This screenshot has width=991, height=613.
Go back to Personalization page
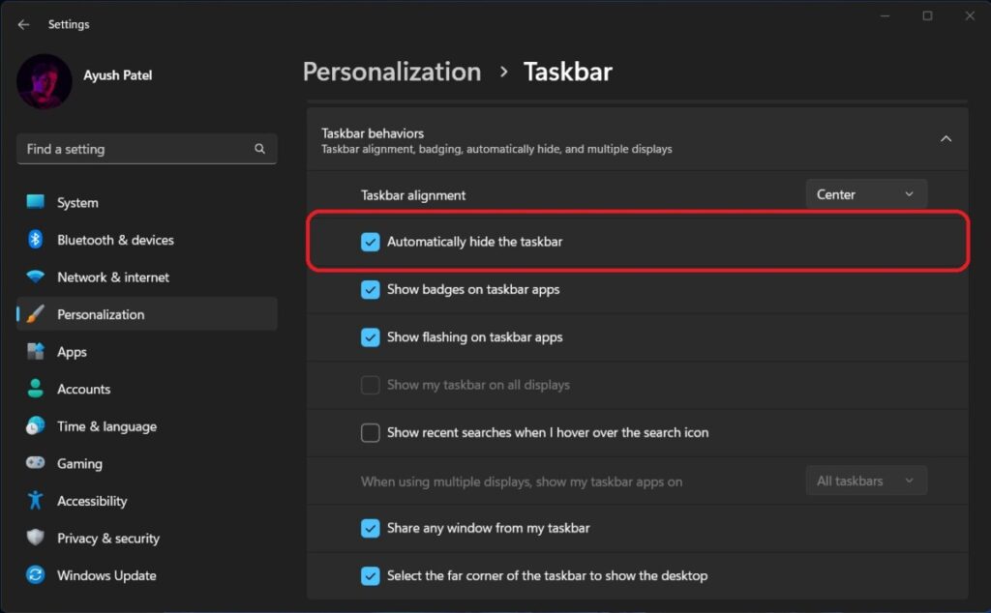point(391,72)
